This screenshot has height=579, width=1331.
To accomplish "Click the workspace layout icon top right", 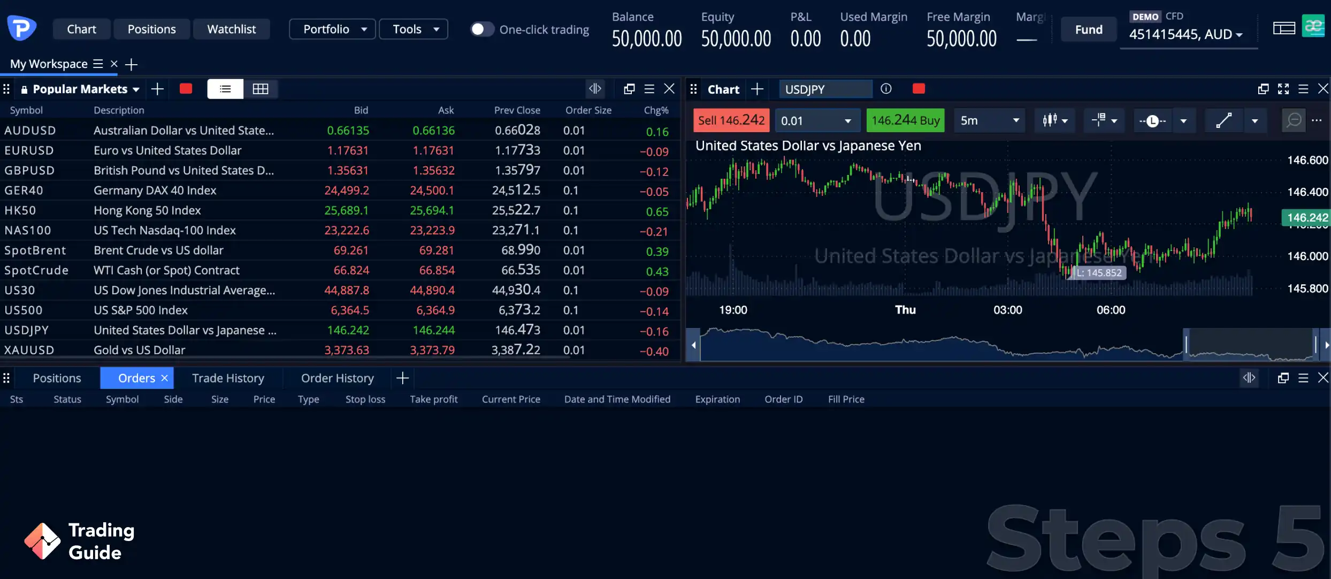I will click(x=1284, y=28).
